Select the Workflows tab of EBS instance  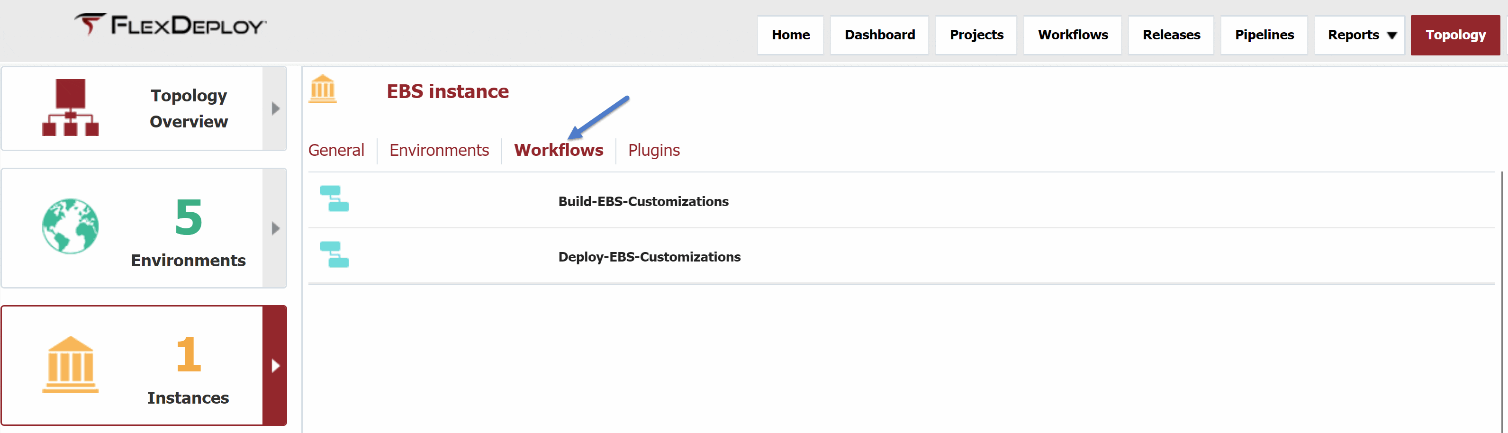559,150
